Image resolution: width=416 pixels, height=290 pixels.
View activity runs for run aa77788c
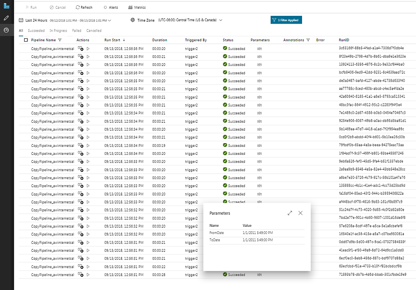point(80,89)
